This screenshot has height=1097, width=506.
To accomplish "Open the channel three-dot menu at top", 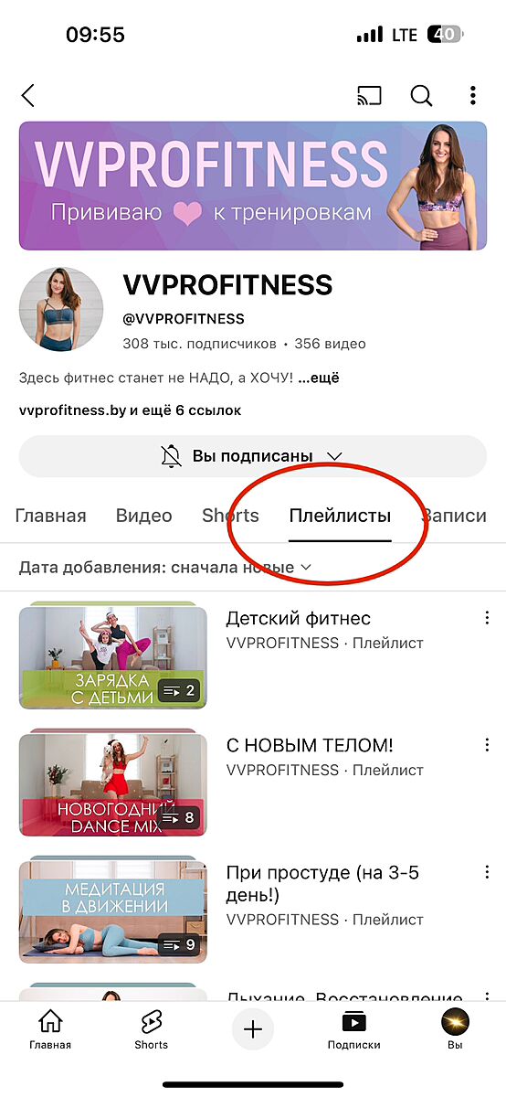I will [x=472, y=95].
